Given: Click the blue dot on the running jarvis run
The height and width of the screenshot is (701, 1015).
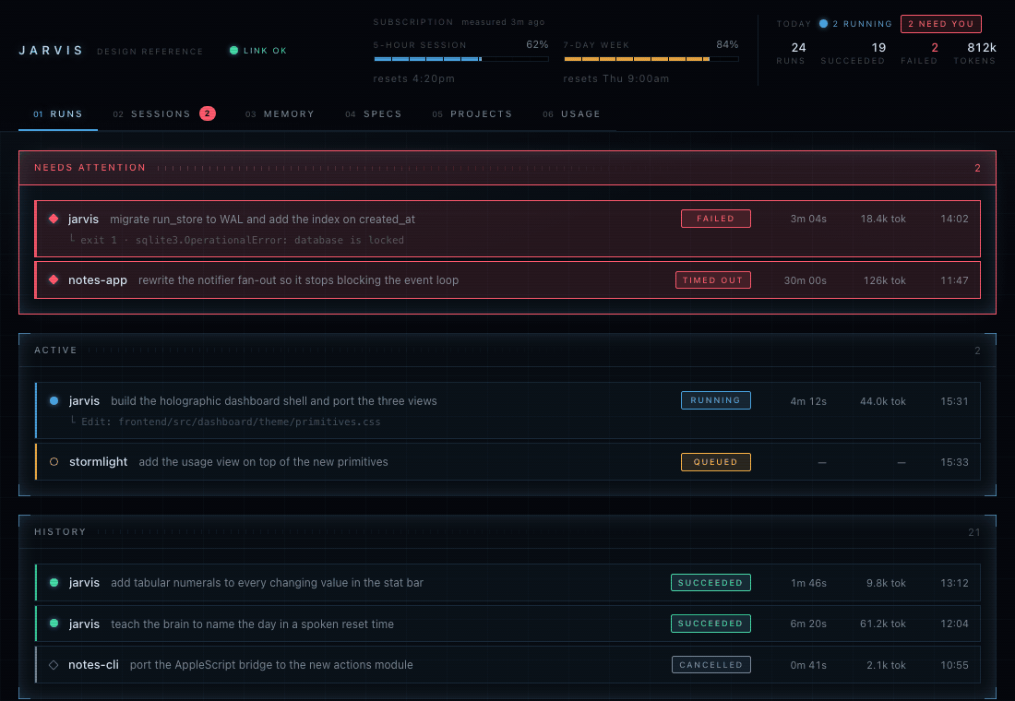Looking at the screenshot, I should (x=54, y=400).
